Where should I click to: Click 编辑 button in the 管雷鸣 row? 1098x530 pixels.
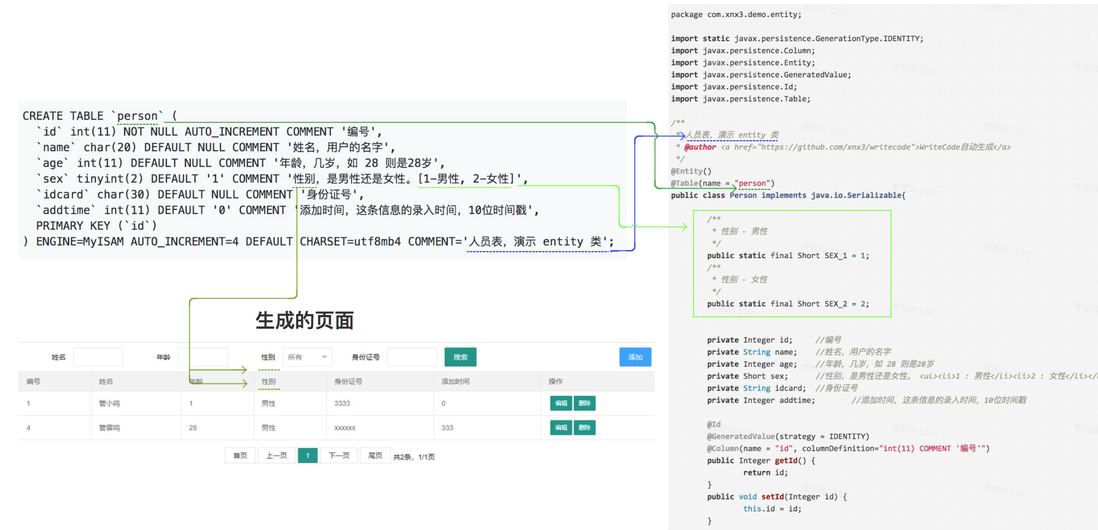(561, 428)
